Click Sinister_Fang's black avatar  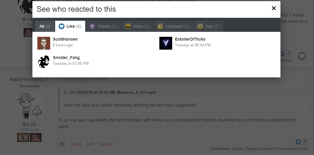point(44,62)
